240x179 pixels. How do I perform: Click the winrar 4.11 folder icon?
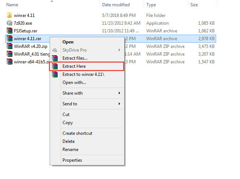(x=9, y=15)
